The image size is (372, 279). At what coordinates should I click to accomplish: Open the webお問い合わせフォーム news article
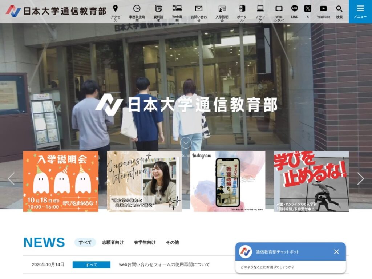tap(165, 264)
